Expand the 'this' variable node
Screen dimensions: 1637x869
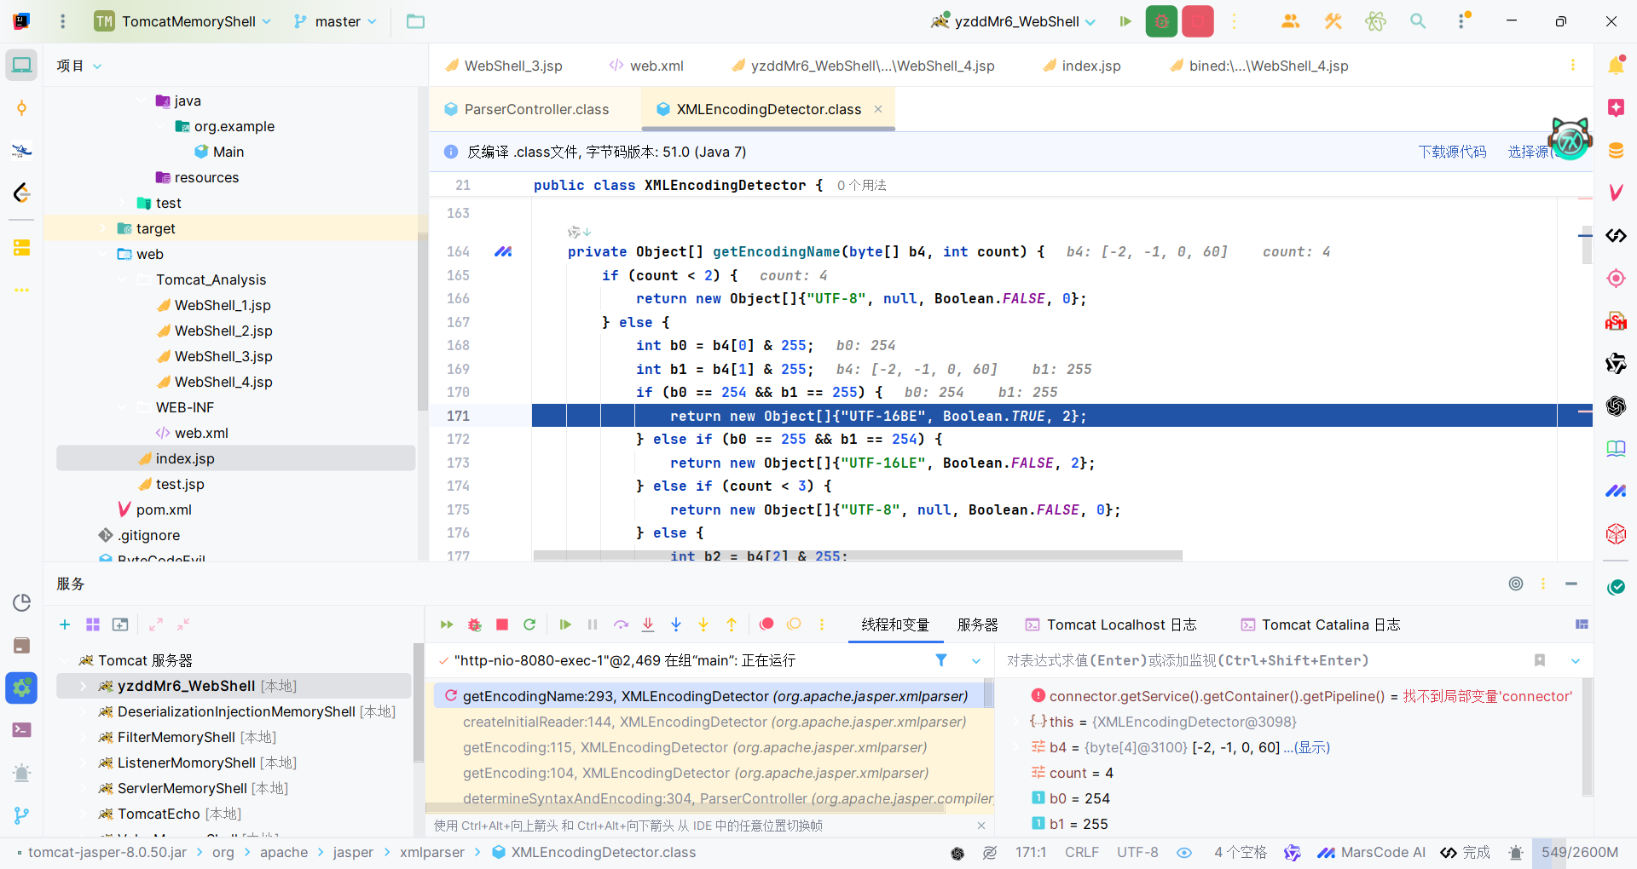(1015, 722)
